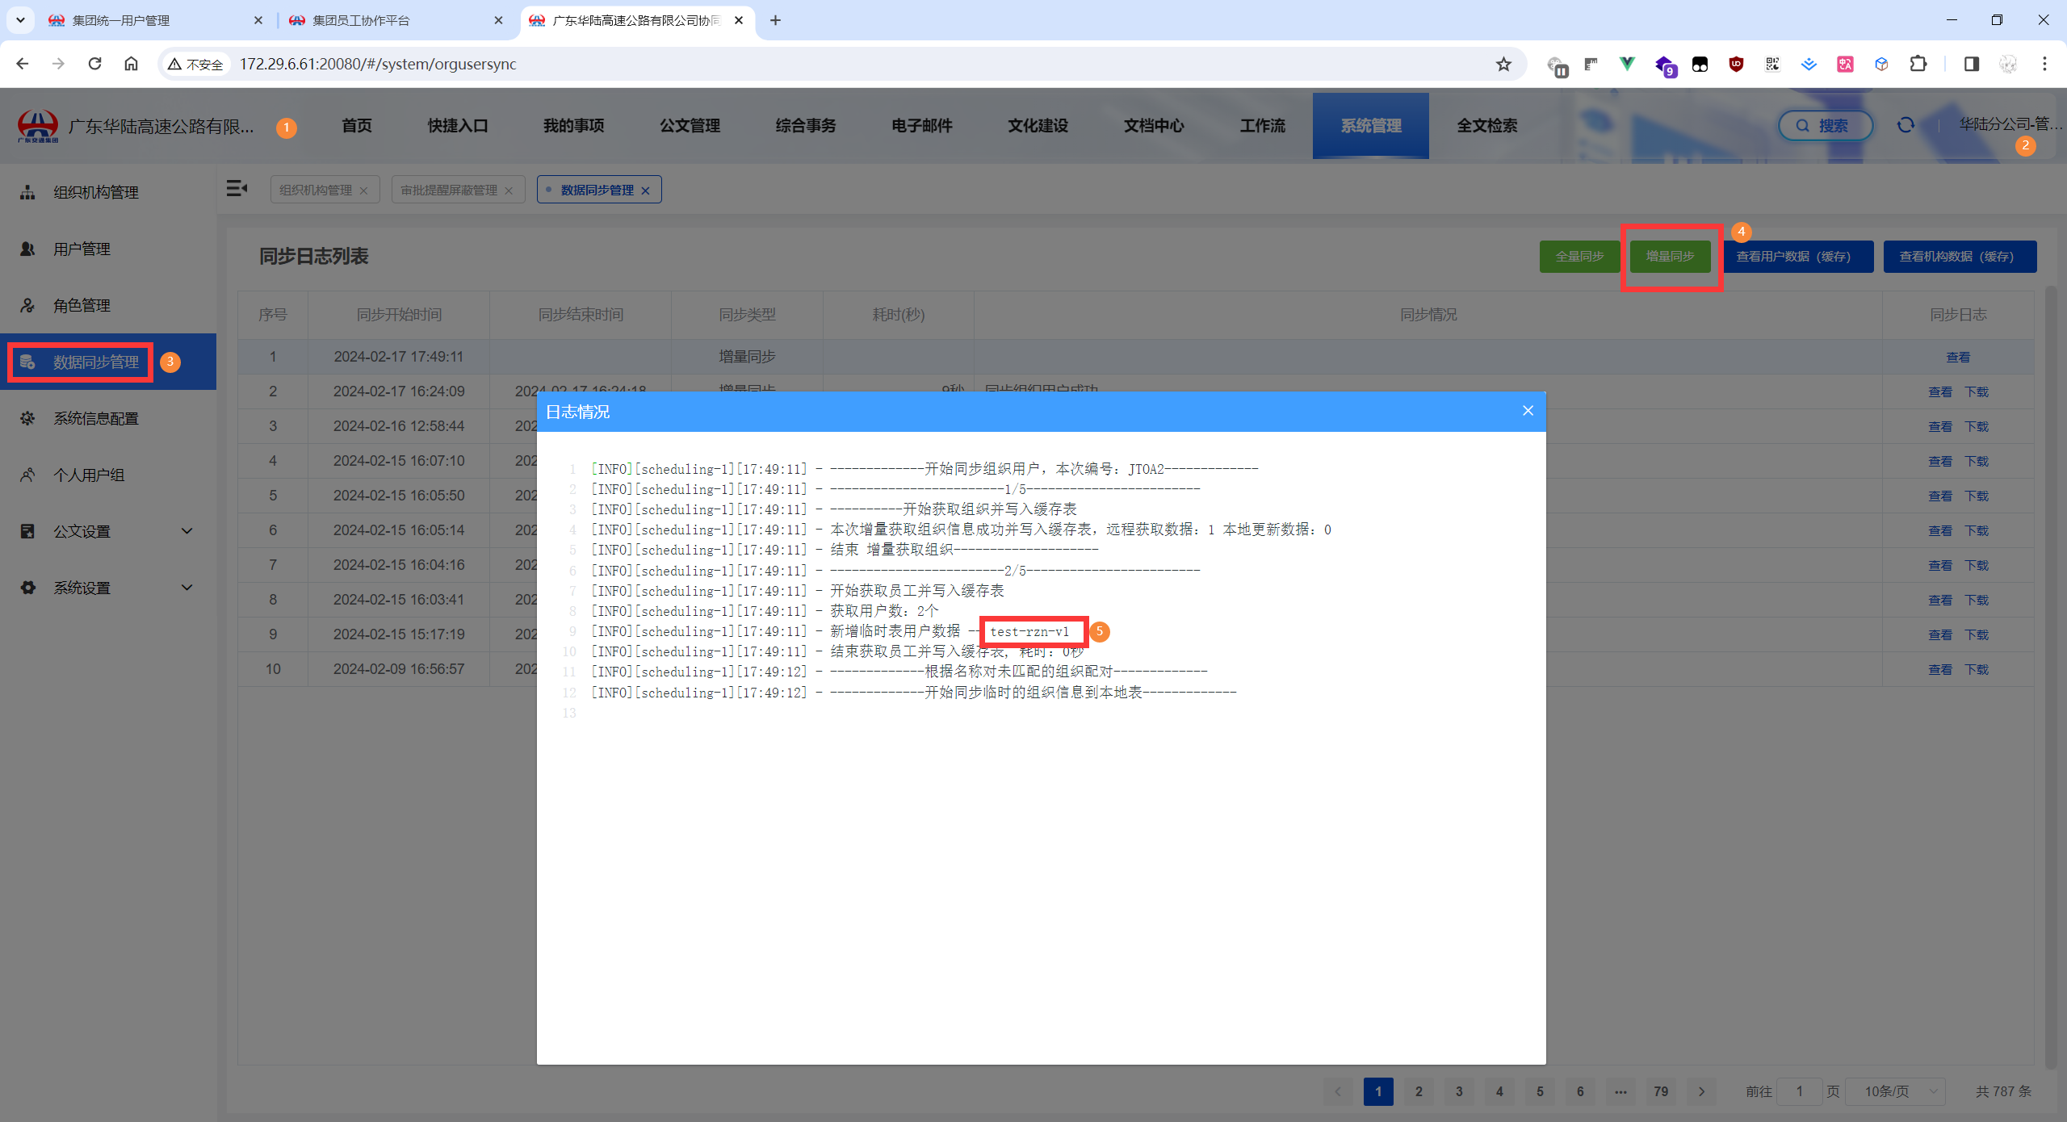The image size is (2067, 1122).
Task: Open 系统信息配置 in the sidebar
Action: point(95,418)
